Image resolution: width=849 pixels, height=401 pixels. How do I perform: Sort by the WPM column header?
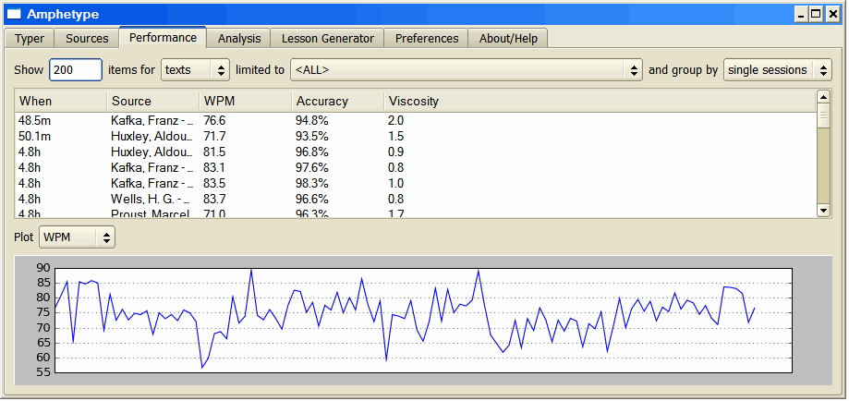246,102
